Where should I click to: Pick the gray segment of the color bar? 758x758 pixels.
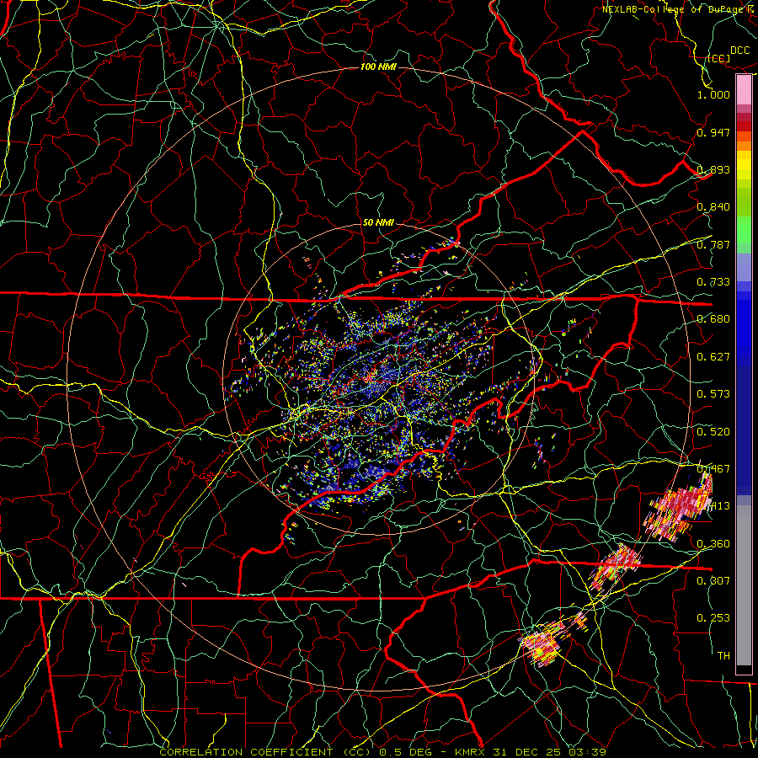click(x=744, y=585)
